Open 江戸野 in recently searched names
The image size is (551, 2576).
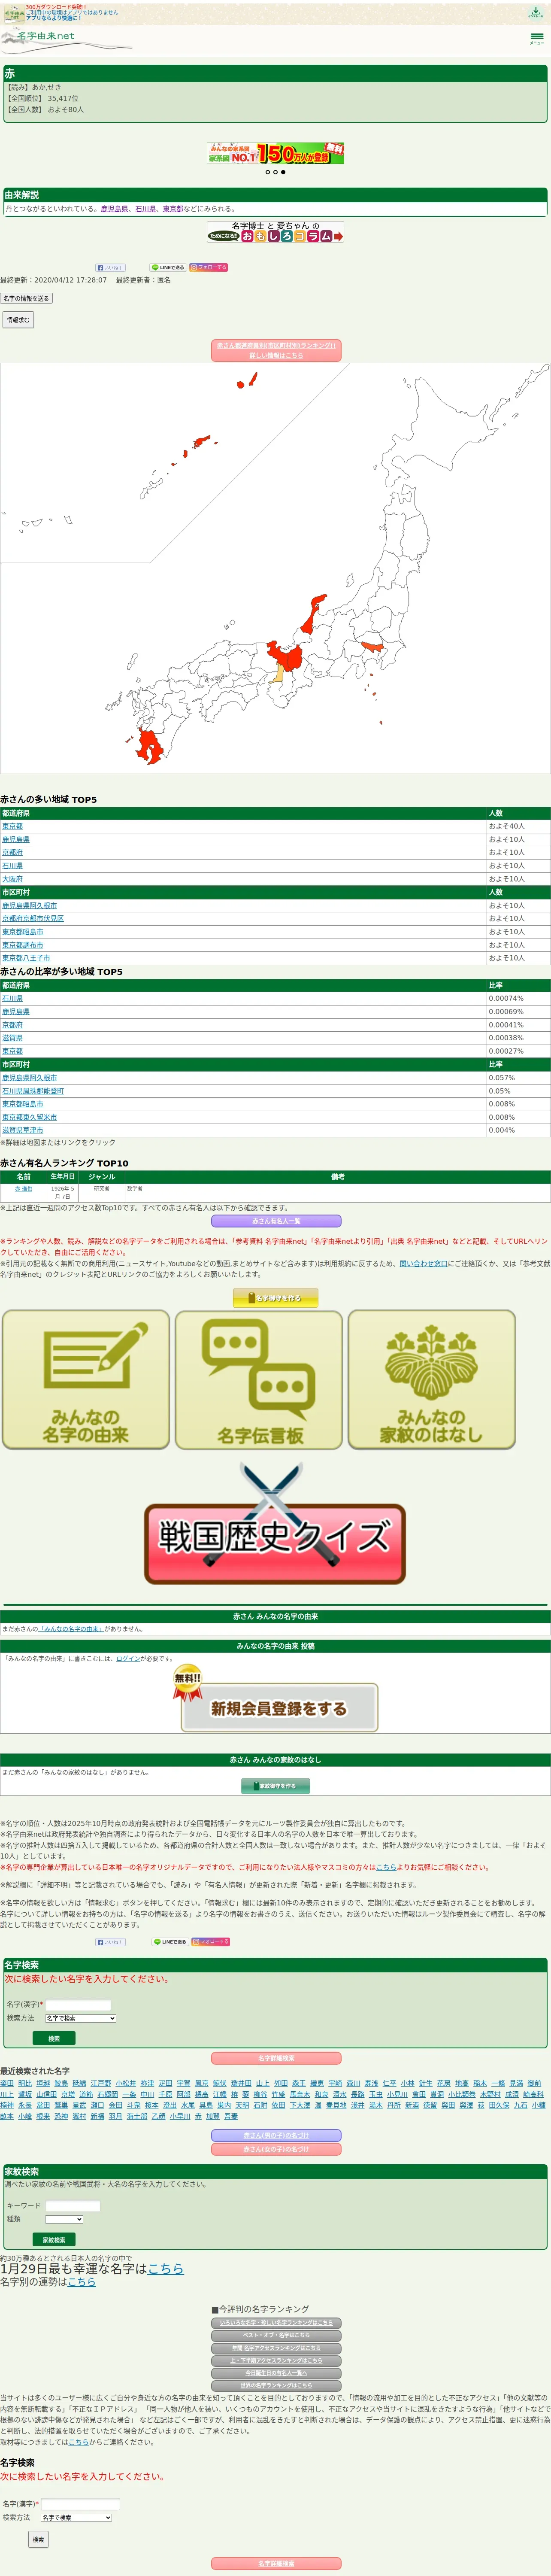[101, 2083]
